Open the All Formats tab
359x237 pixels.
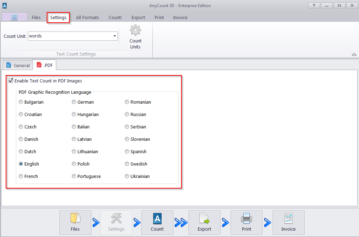click(x=87, y=17)
